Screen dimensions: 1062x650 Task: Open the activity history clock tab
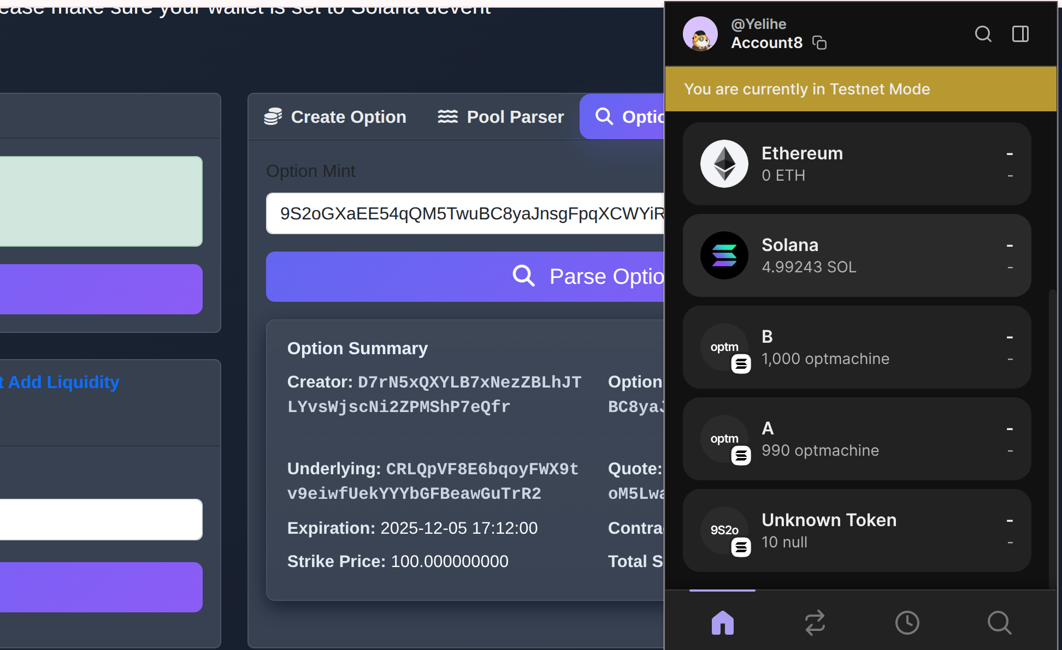click(x=907, y=622)
